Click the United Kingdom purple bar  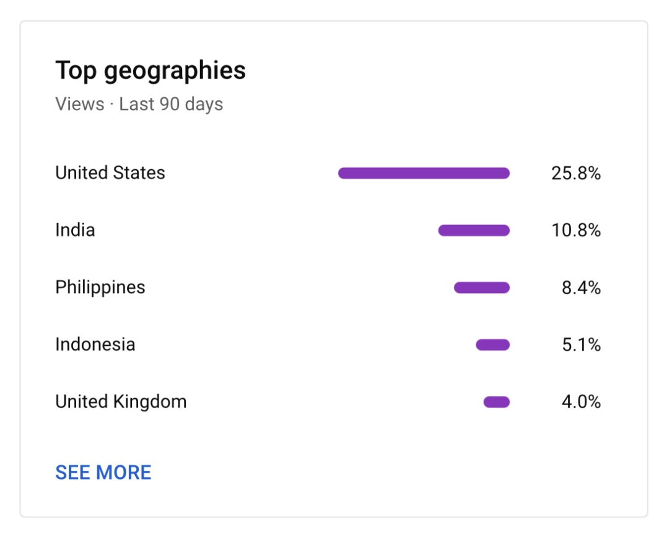[x=496, y=402]
